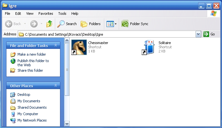Click the Windows flag logo
This screenshot has width=222, height=128.
click(x=214, y=14)
